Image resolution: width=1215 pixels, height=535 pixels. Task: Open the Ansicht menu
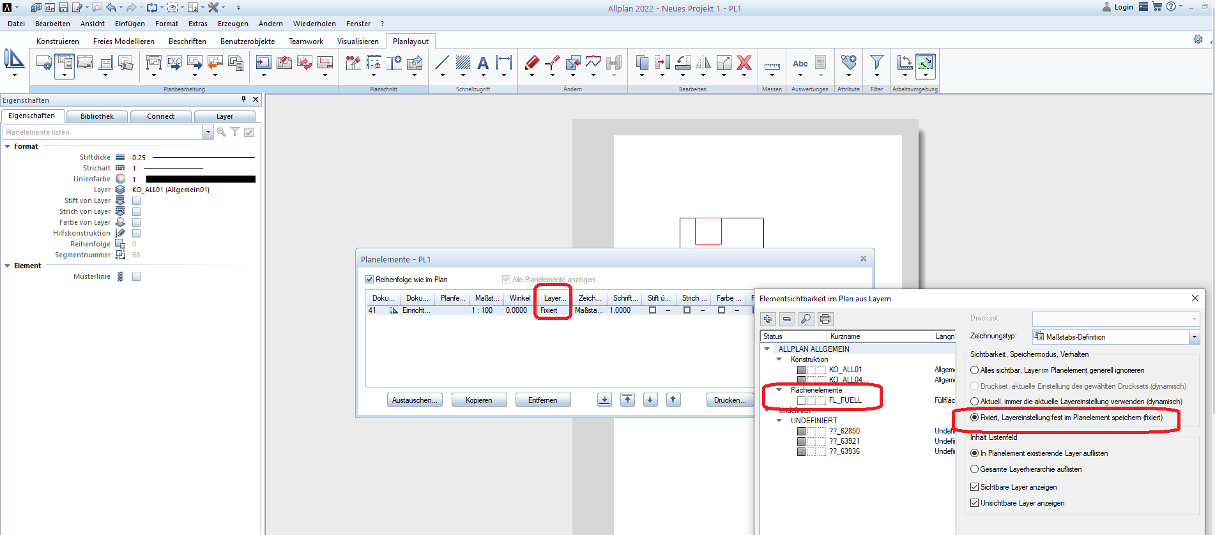pos(92,24)
